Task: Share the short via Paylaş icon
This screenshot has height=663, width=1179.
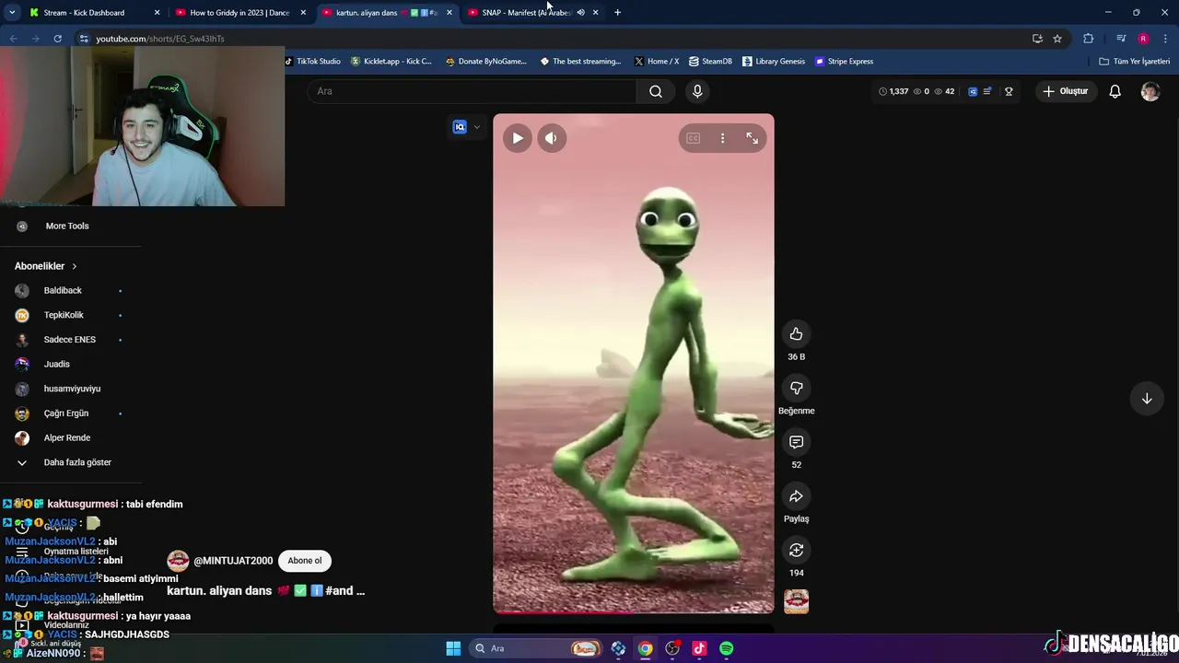Action: pyautogui.click(x=796, y=496)
